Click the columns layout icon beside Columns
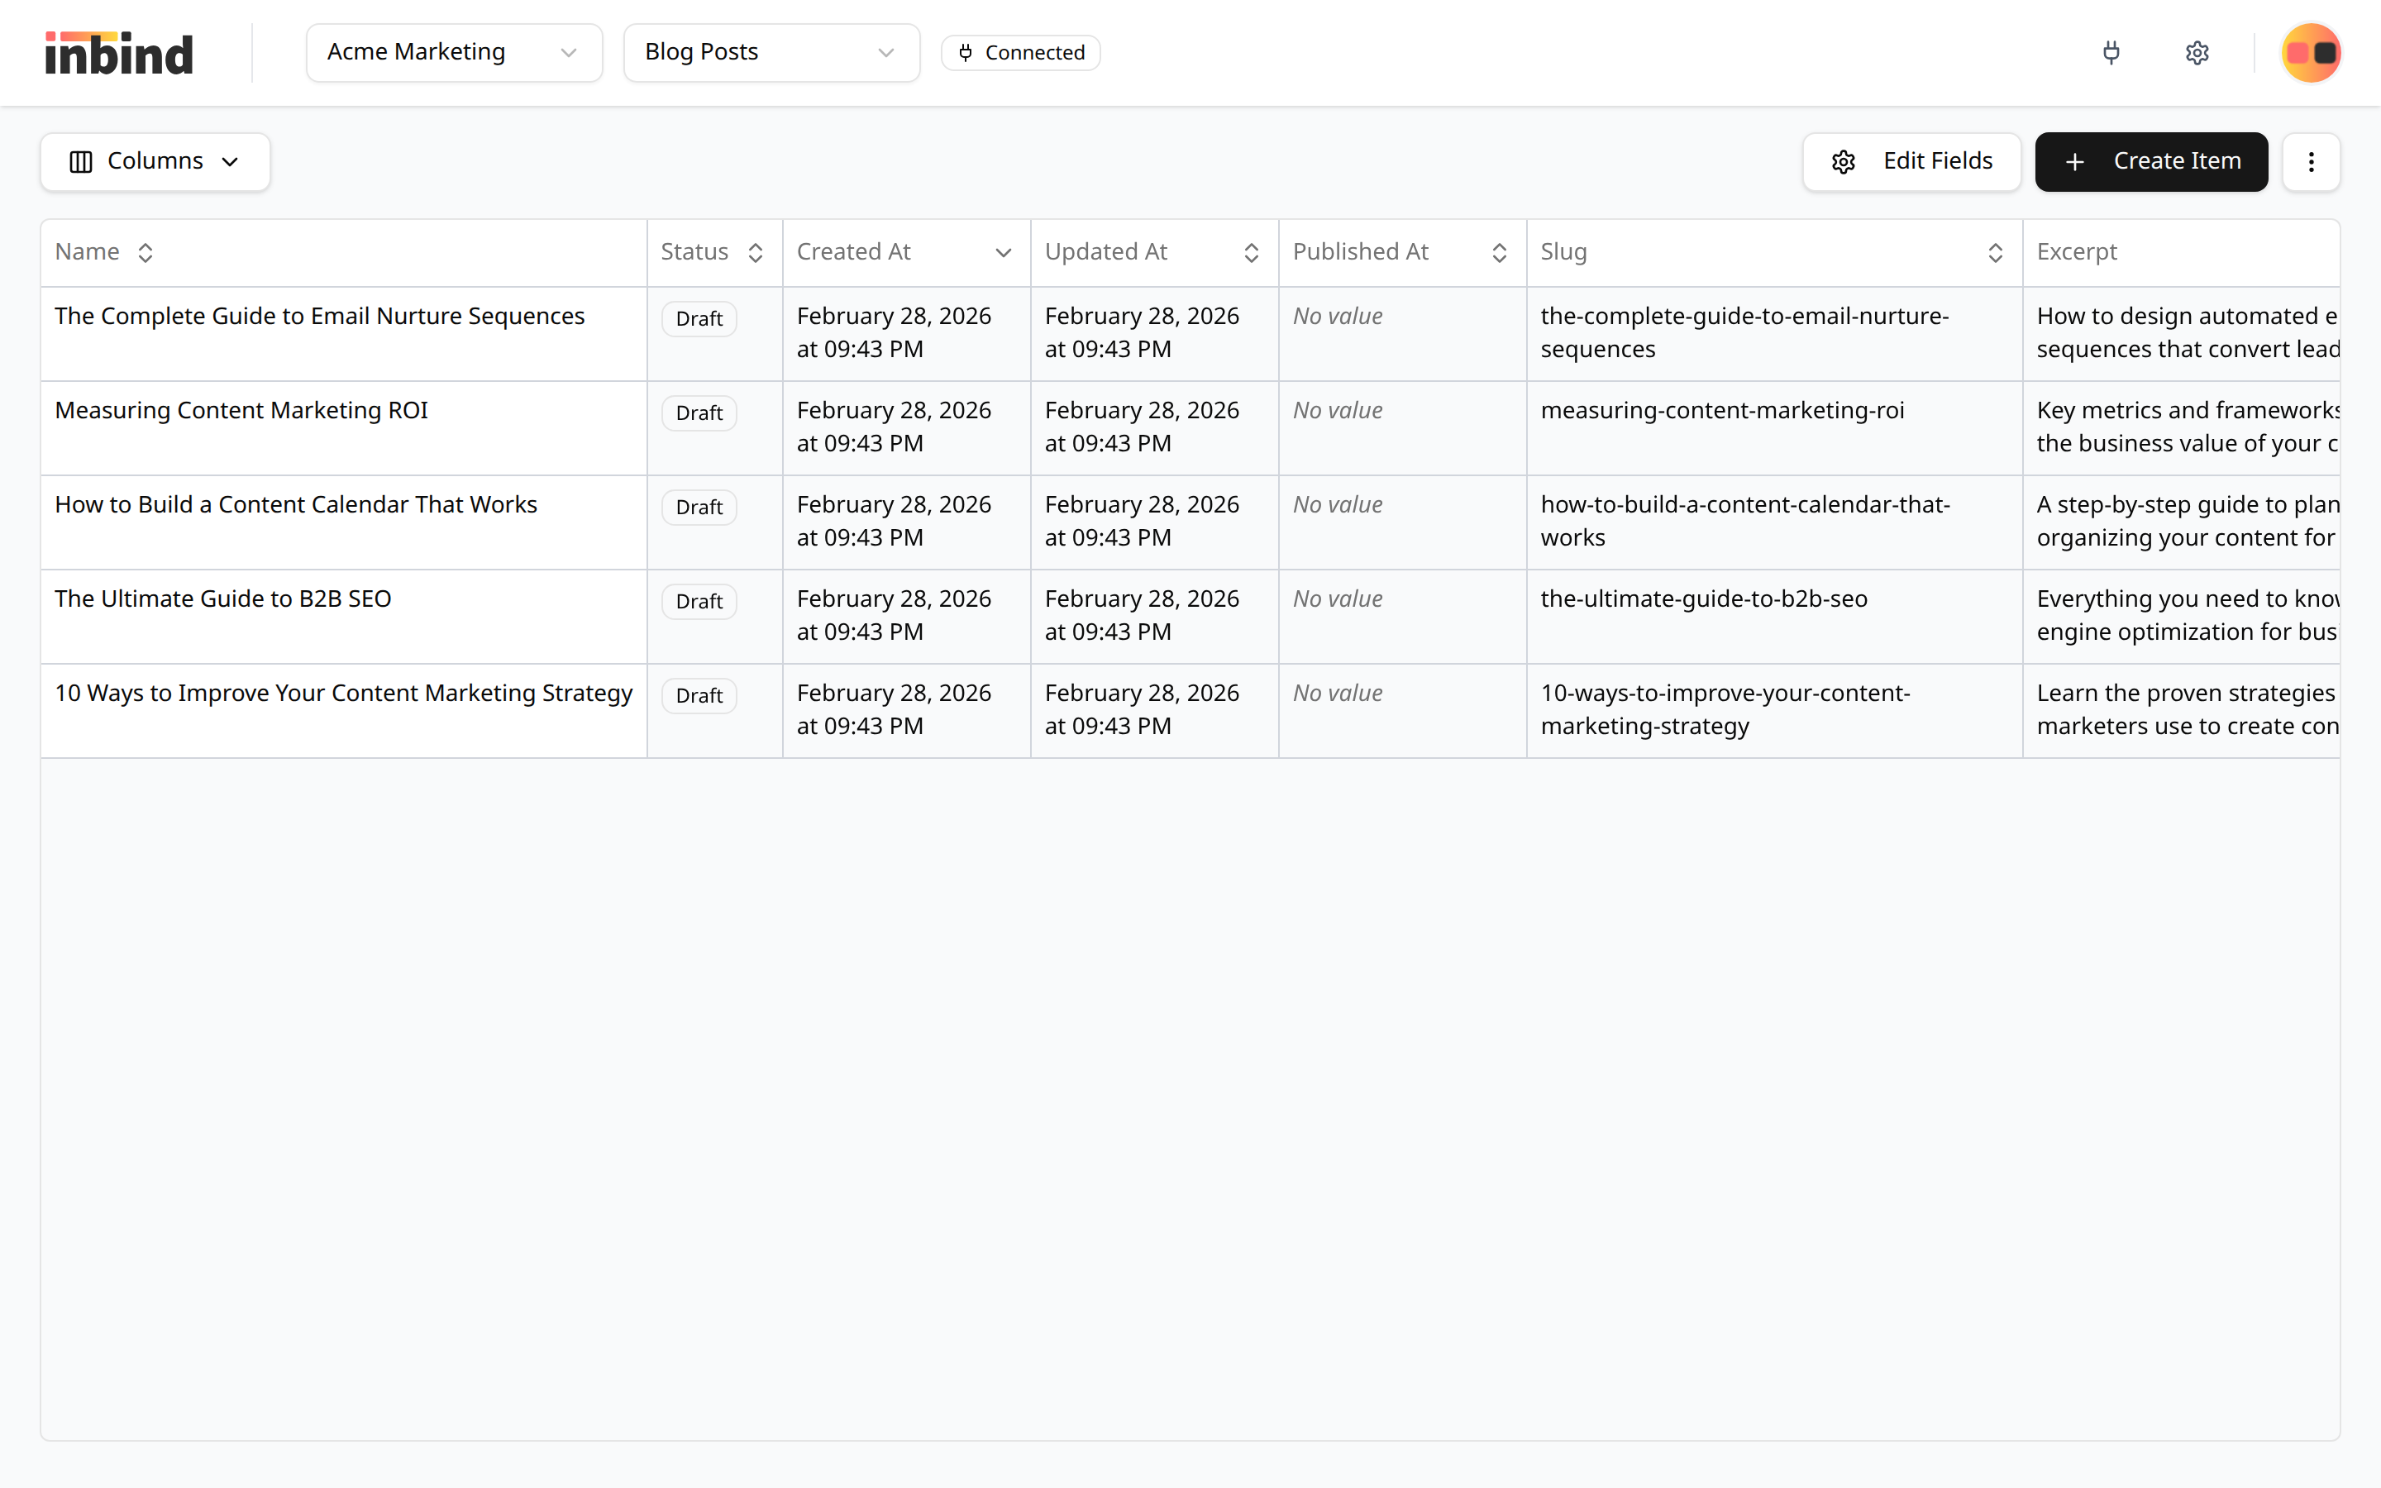The image size is (2381, 1488). pos(82,160)
